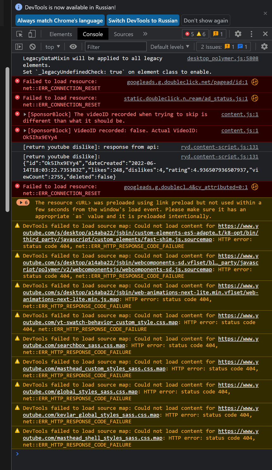Image resolution: width=272 pixels, height=470 pixels.
Task: Switch to the Sources tab
Action: click(x=123, y=34)
